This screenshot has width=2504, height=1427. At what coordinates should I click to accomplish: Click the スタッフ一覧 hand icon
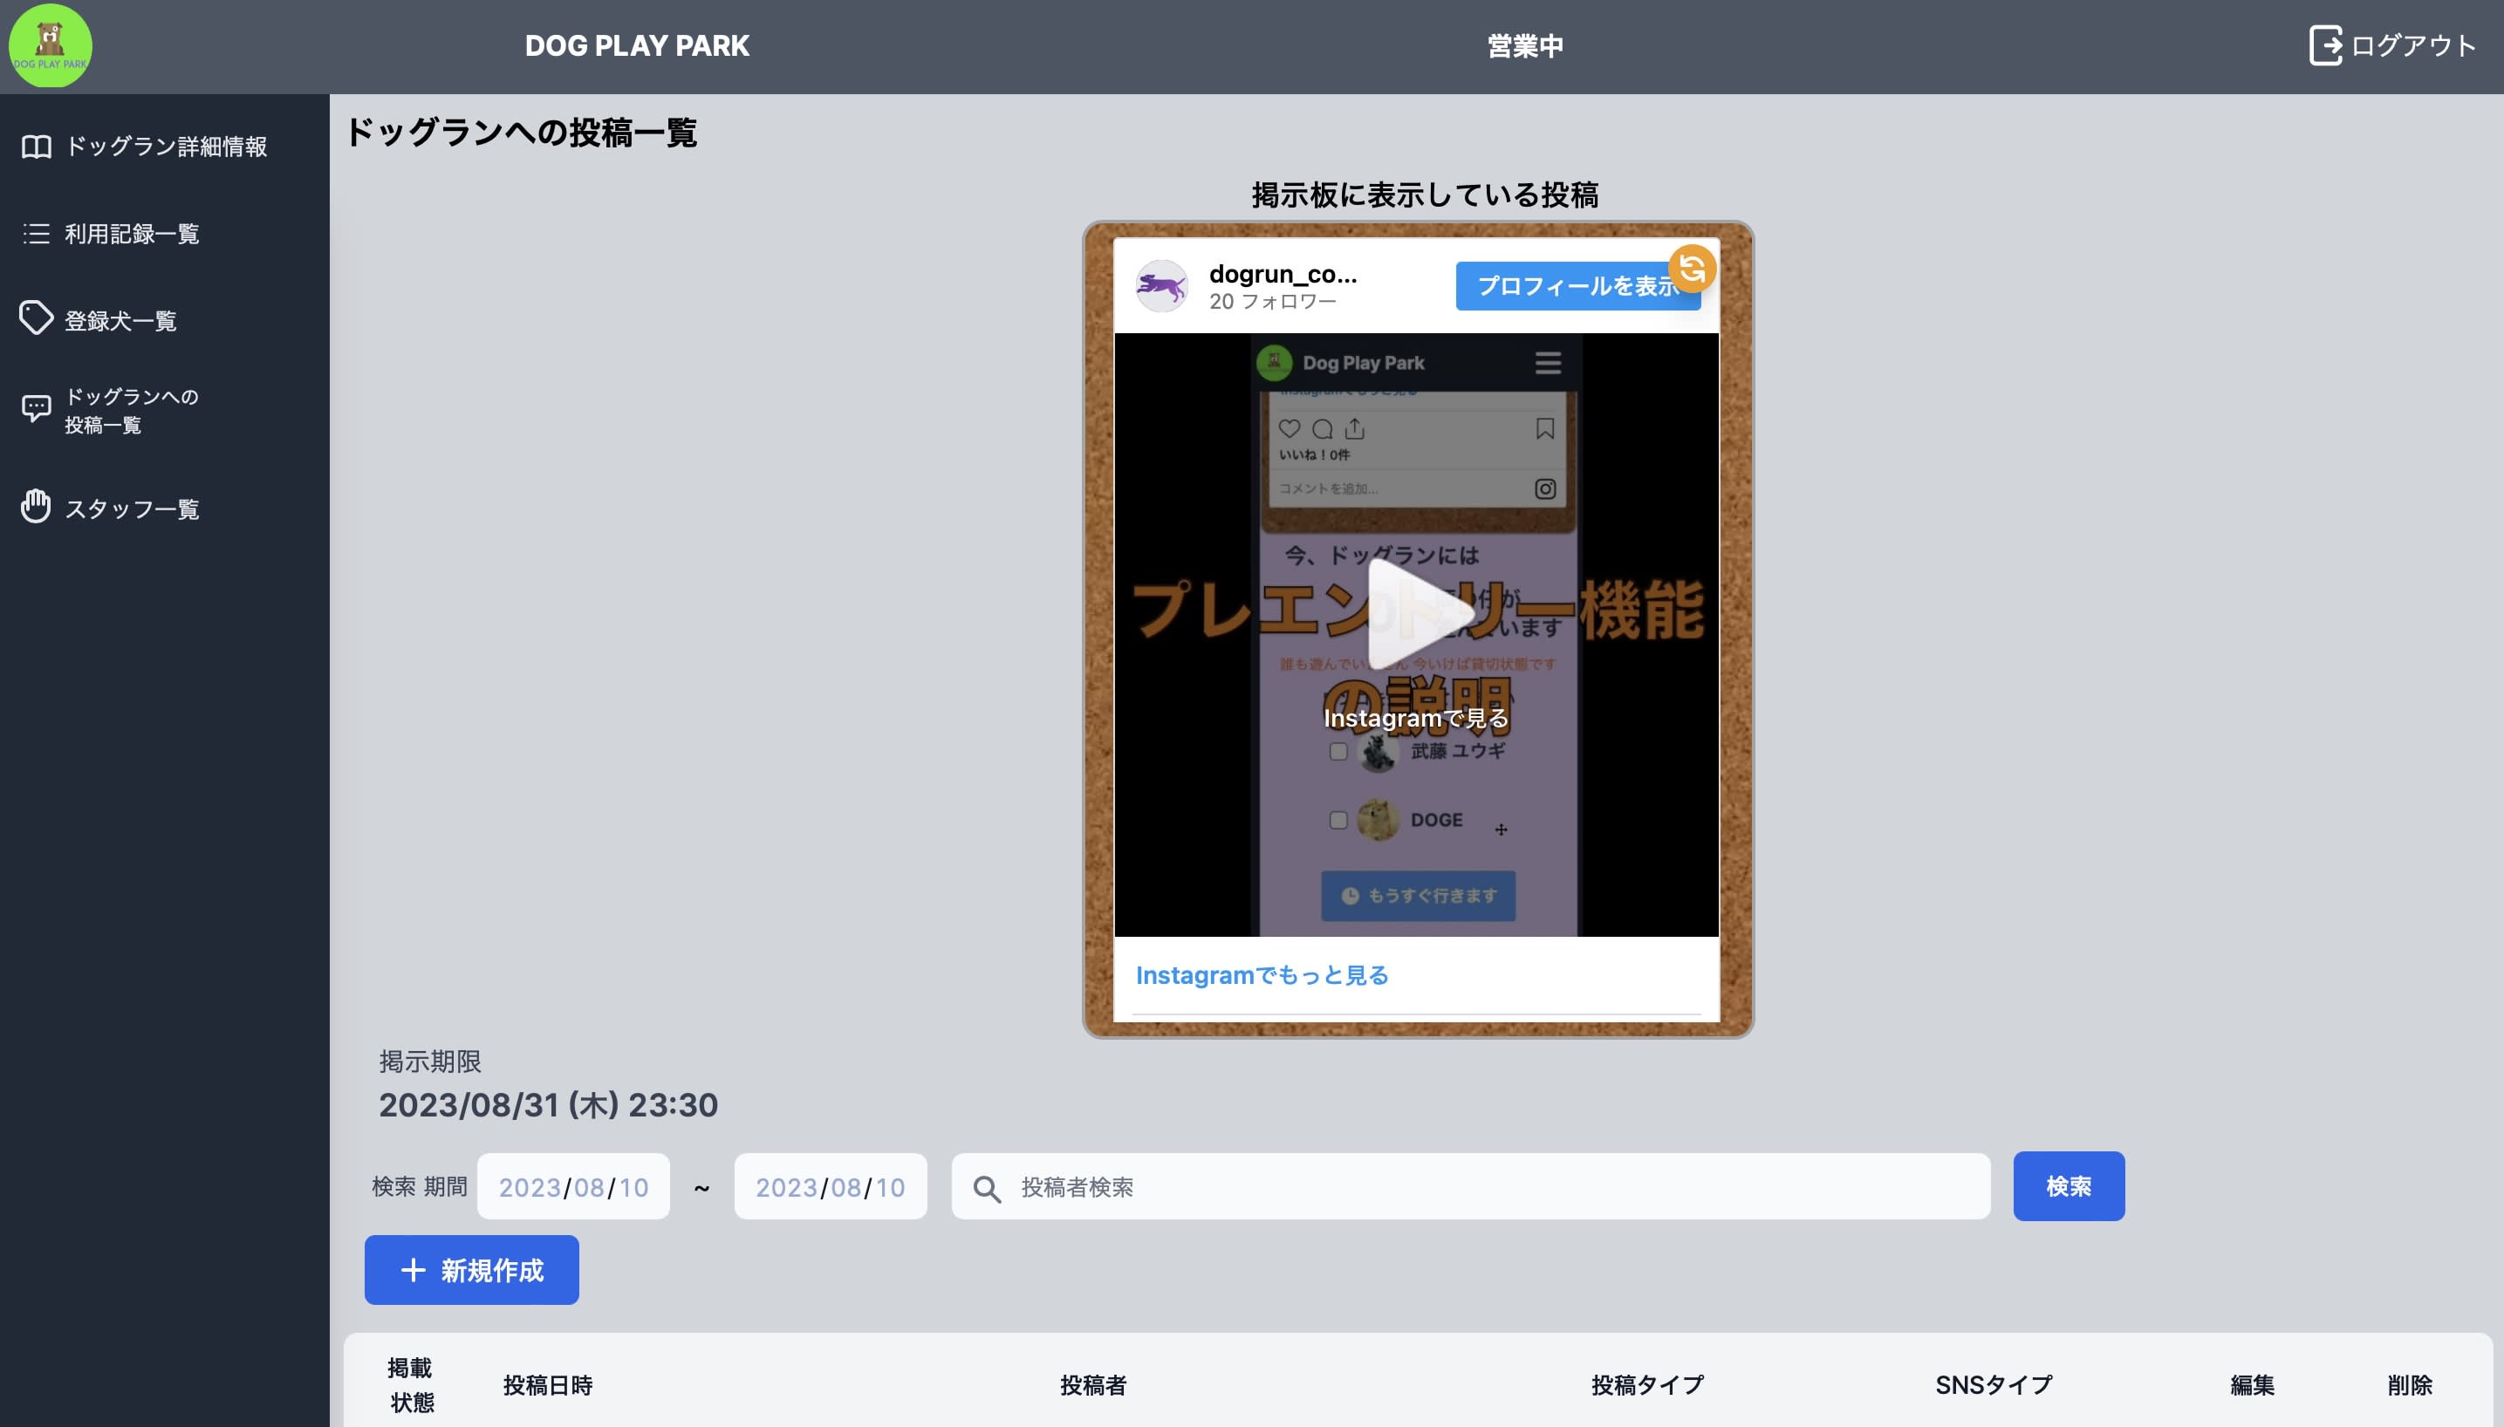[x=37, y=507]
